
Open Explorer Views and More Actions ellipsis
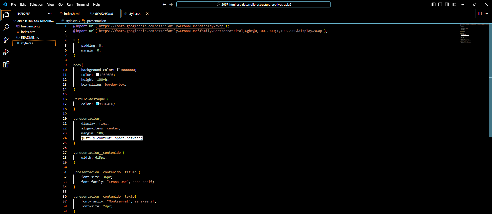pyautogui.click(x=50, y=14)
